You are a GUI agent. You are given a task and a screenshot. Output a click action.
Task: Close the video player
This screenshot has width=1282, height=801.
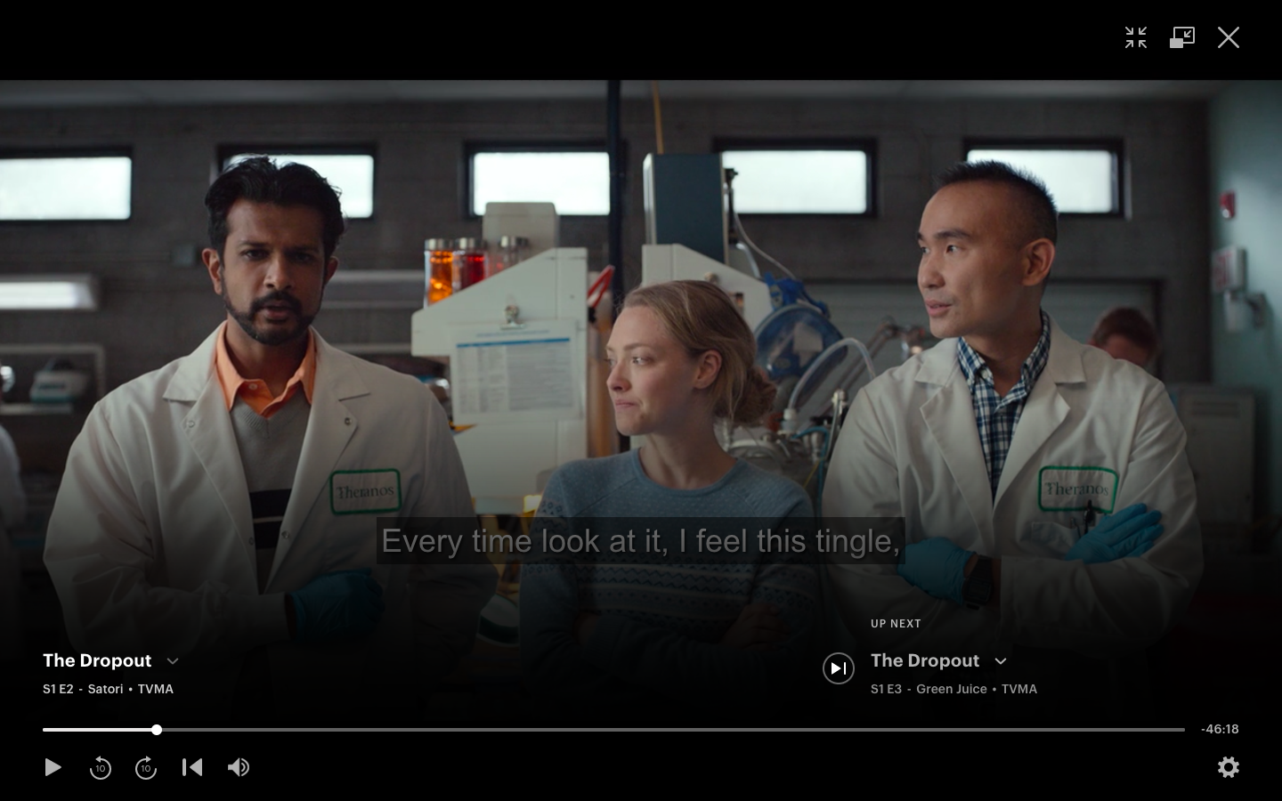(x=1229, y=37)
